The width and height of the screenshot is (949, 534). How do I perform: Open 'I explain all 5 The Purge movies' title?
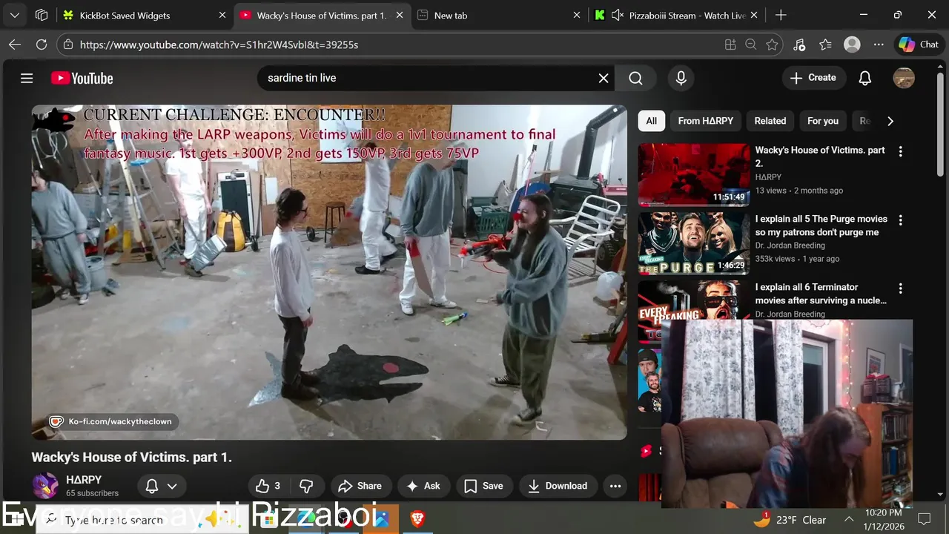click(821, 225)
